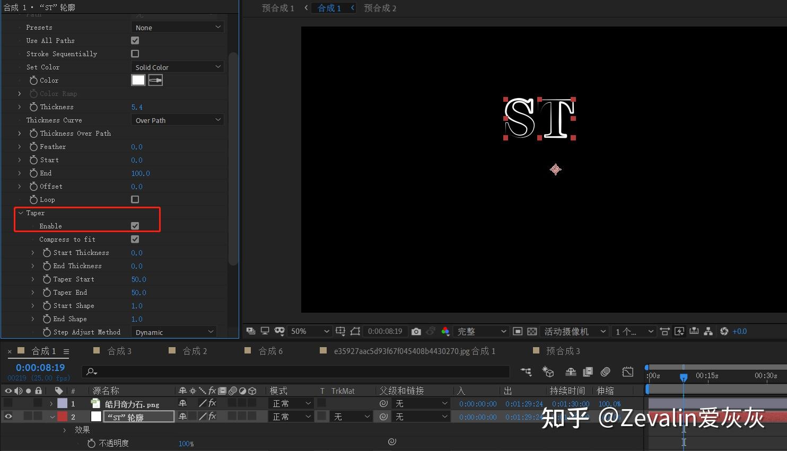Switch to the 预合成 2 tab
The image size is (787, 451).
(x=380, y=8)
